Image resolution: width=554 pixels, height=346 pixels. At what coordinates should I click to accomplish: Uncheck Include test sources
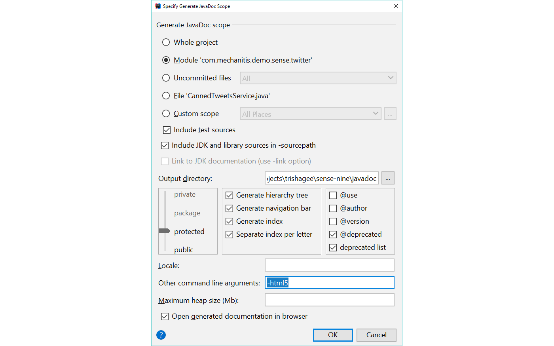tap(167, 130)
